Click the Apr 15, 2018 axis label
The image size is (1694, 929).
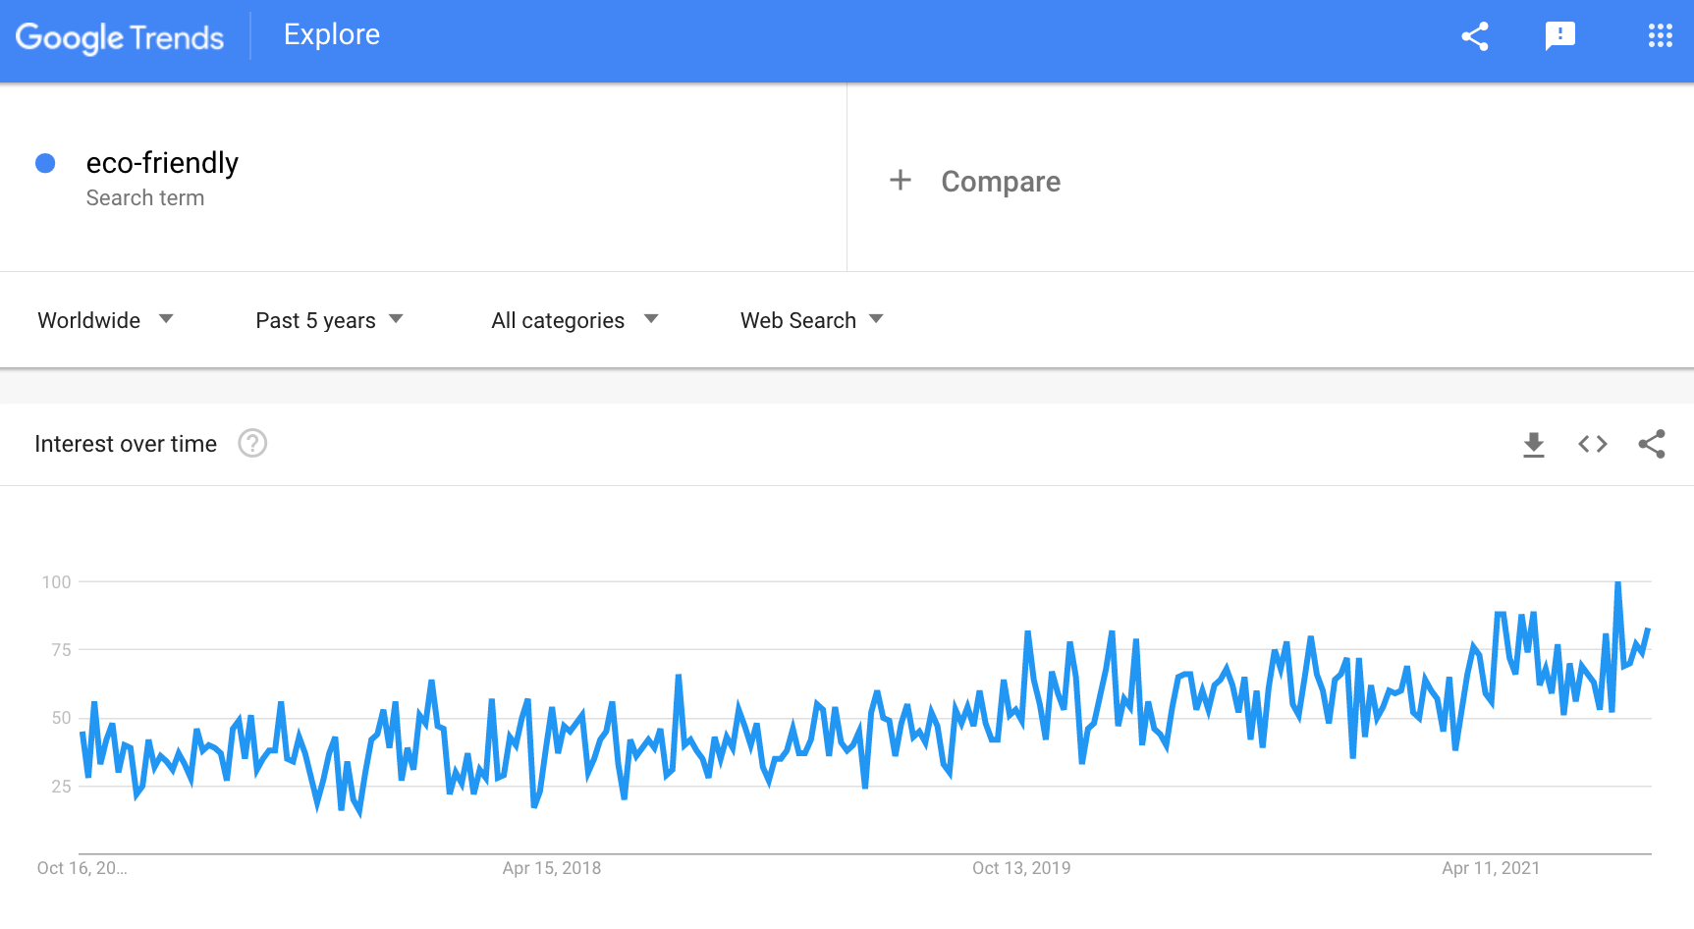[x=551, y=868]
